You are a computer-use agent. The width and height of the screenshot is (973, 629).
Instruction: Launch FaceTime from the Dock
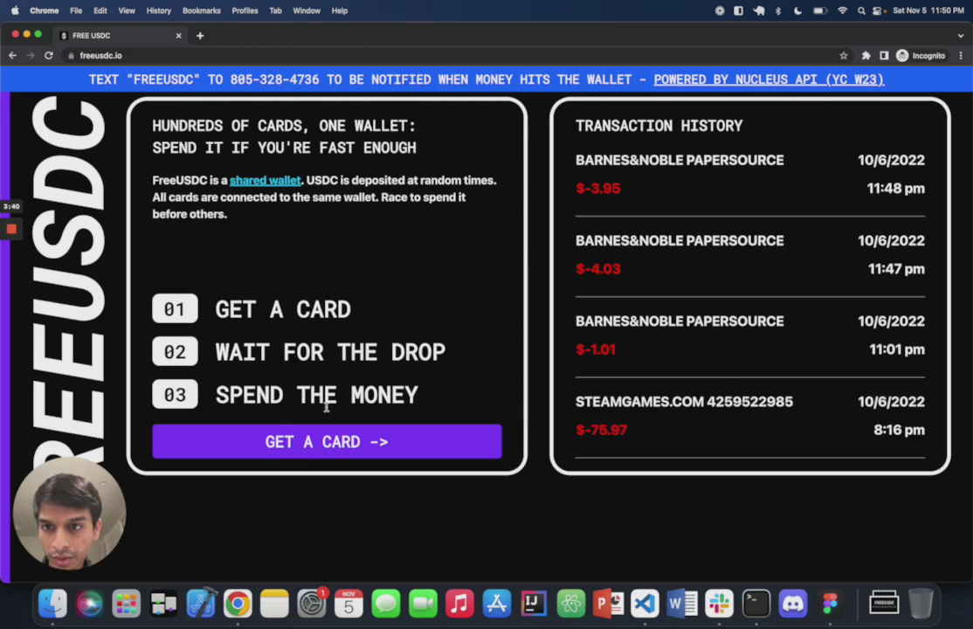(423, 603)
